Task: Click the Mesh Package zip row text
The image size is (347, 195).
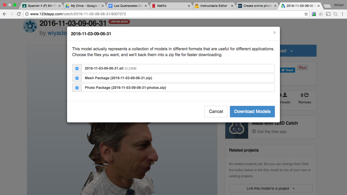Action: [118, 78]
